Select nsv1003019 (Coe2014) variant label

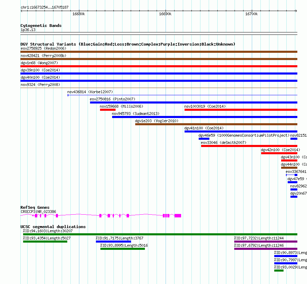coord(205,106)
